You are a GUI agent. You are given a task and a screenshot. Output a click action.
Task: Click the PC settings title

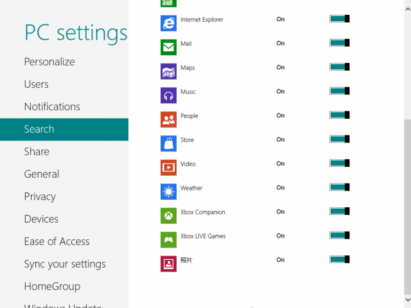[76, 33]
